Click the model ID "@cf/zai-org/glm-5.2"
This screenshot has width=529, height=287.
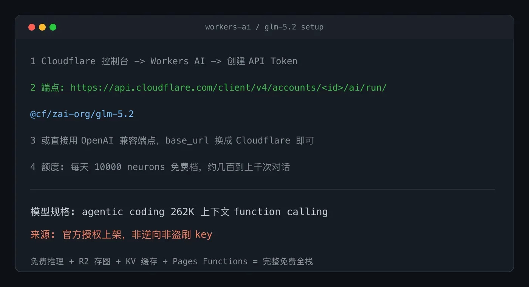[82, 114]
